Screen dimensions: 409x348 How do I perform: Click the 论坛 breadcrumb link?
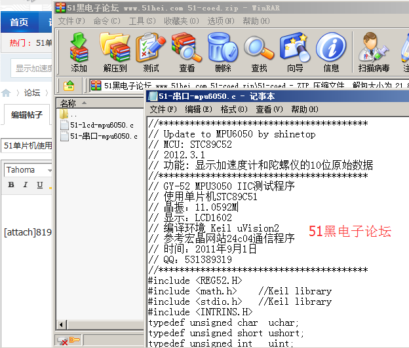point(32,93)
